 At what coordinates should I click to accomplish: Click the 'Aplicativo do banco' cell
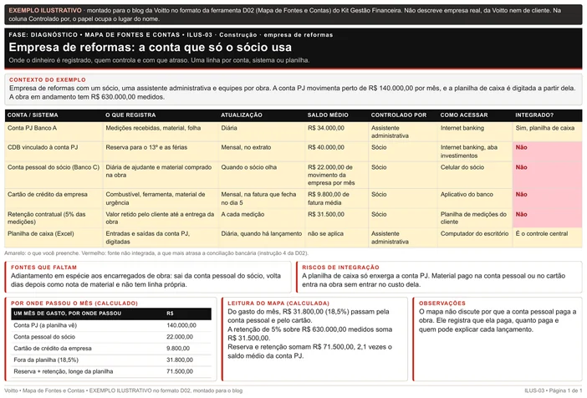point(475,198)
